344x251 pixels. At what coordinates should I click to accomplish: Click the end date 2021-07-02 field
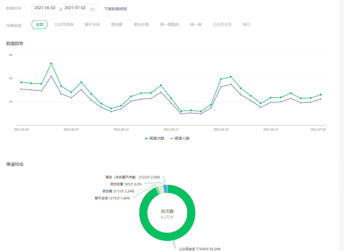75,8
